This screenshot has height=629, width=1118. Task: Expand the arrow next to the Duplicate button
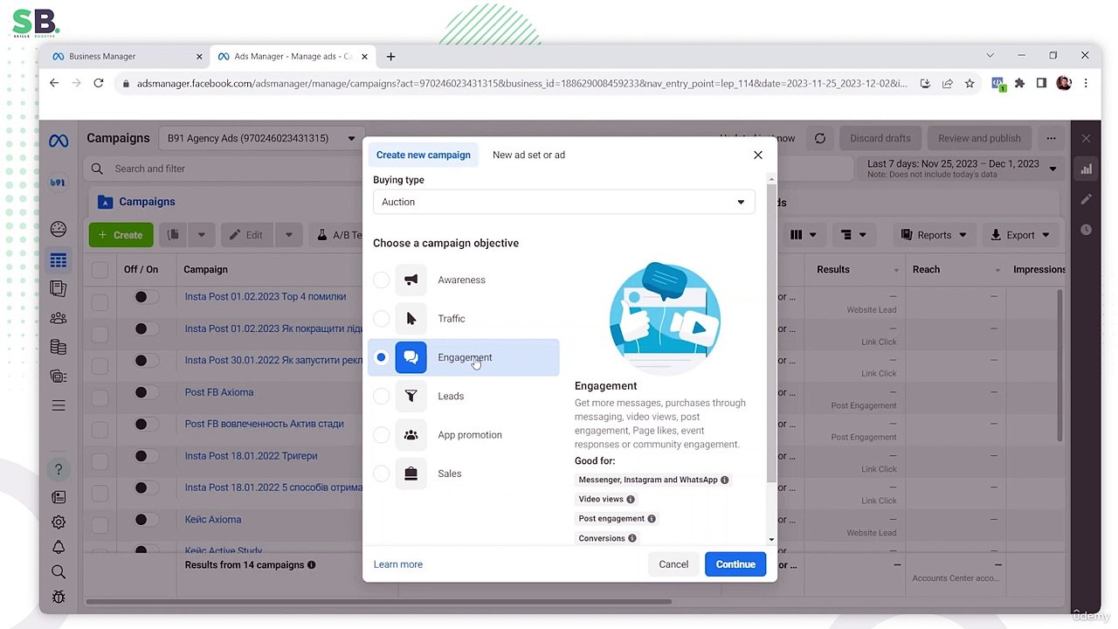[201, 235]
